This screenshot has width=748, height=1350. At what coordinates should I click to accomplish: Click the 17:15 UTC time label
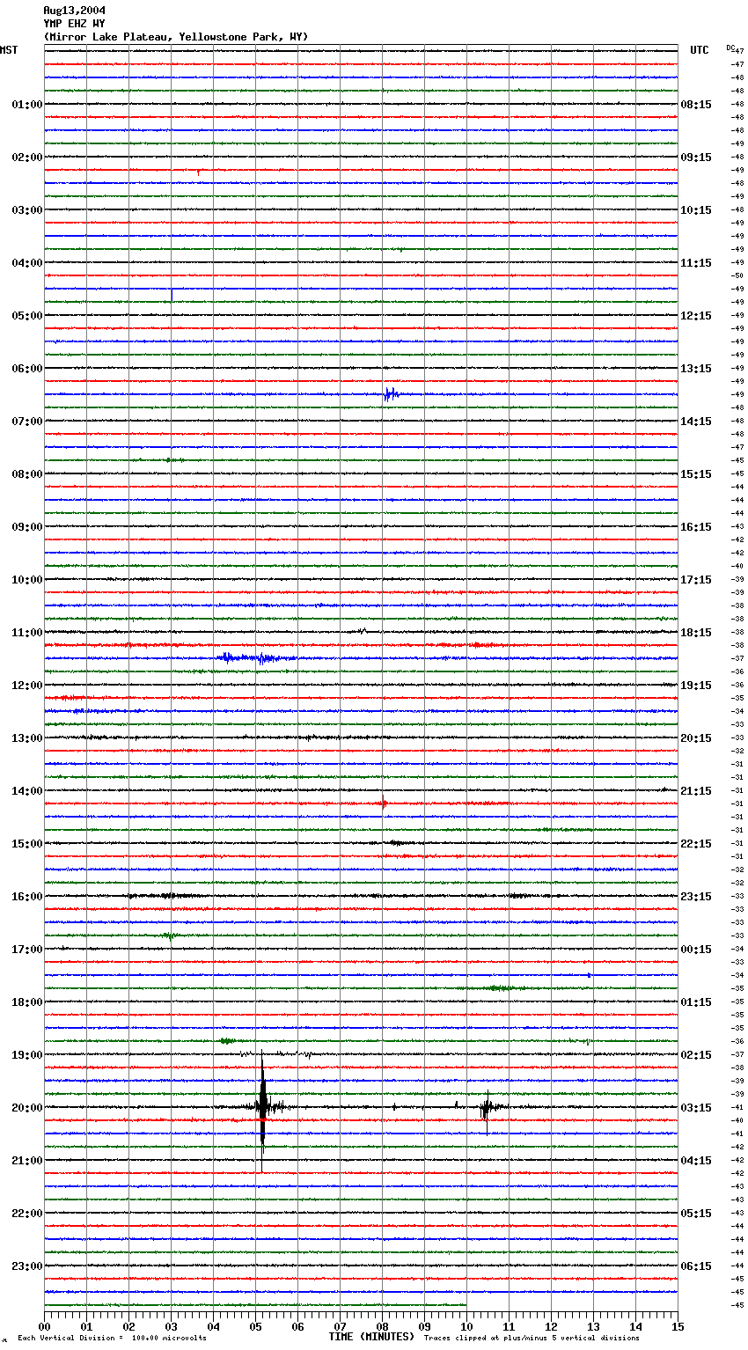click(x=696, y=580)
